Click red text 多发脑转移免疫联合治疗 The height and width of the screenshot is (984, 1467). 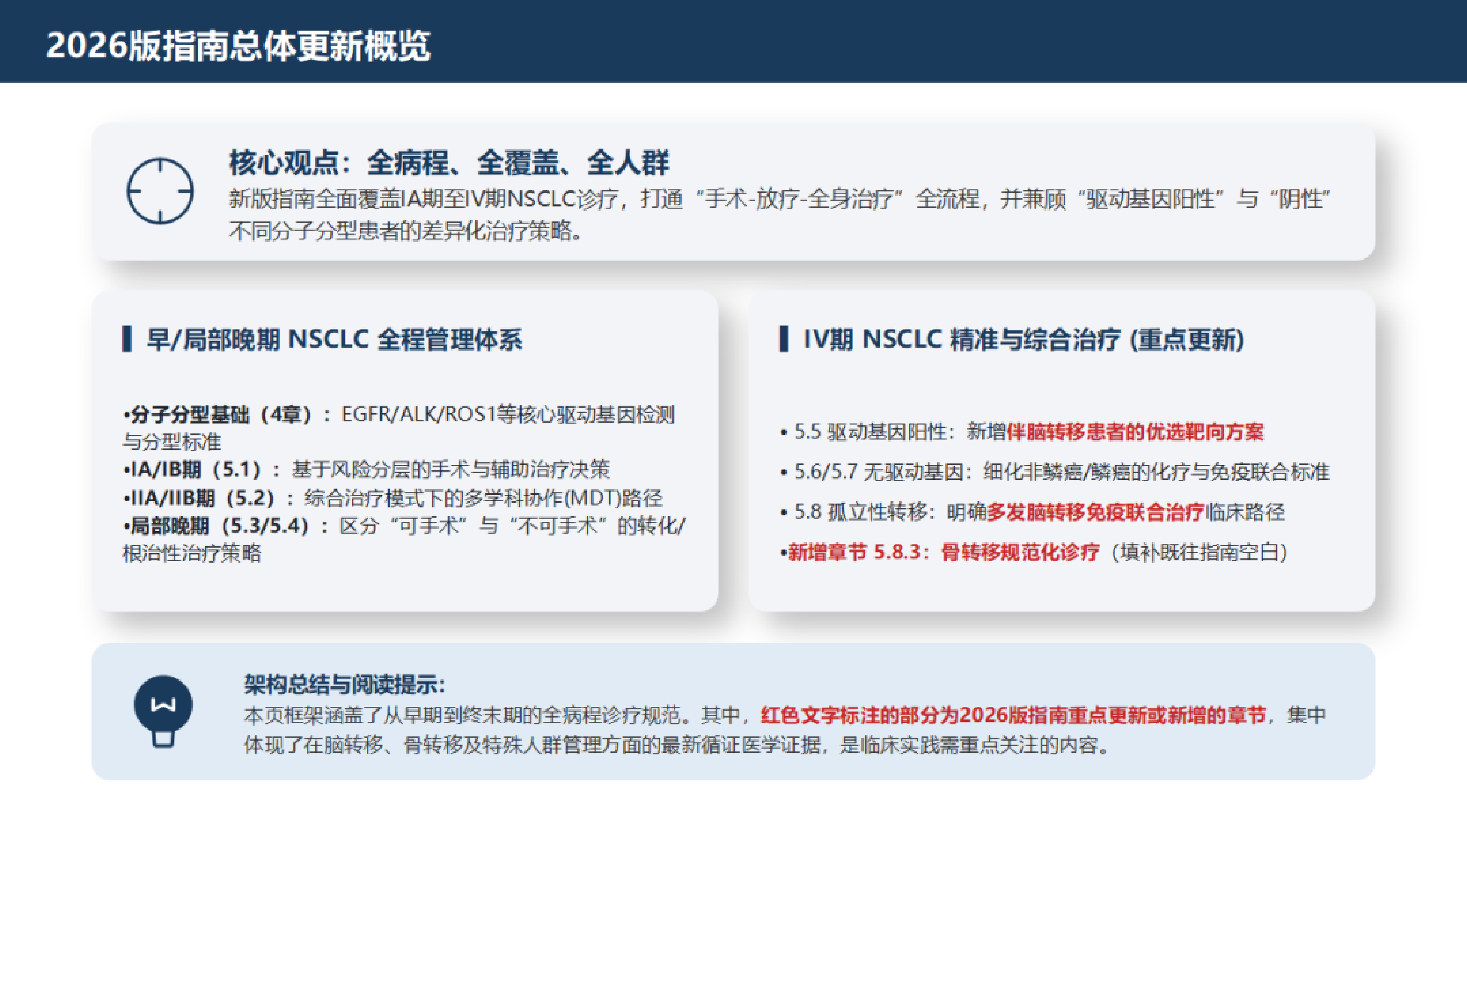(1096, 512)
